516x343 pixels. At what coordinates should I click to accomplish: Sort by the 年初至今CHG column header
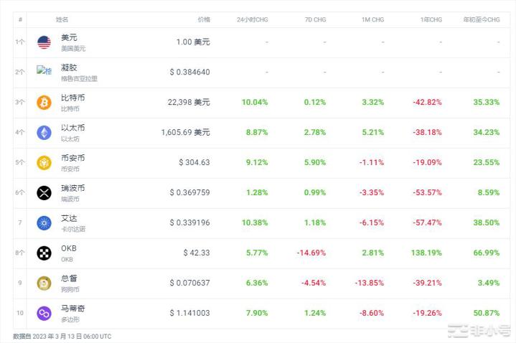click(482, 20)
